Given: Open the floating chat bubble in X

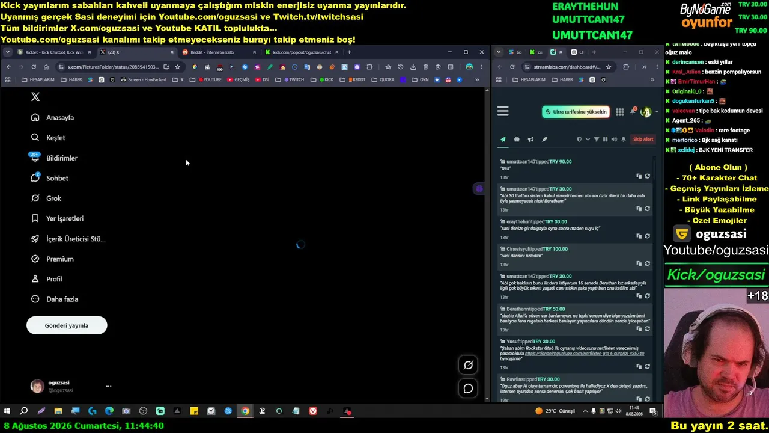Looking at the screenshot, I should tap(469, 388).
